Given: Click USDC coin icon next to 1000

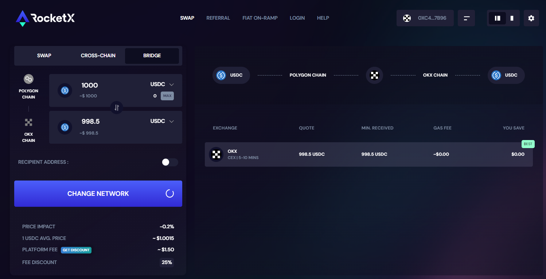Looking at the screenshot, I should pos(65,90).
